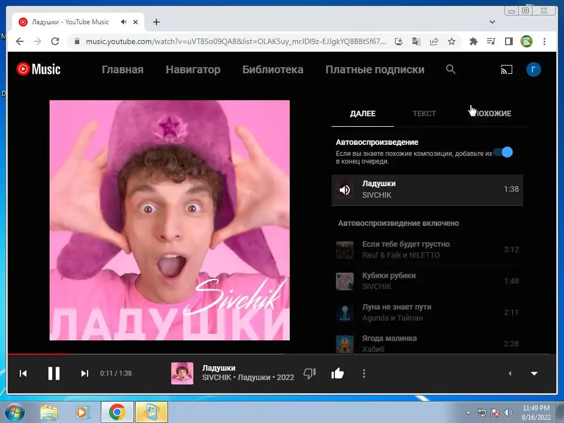Open the Библиотека navigation item
564x423 pixels.
[x=273, y=69]
